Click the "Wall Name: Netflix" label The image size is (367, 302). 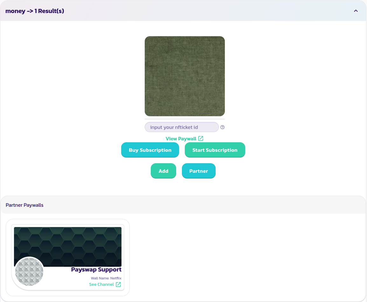[106, 278]
